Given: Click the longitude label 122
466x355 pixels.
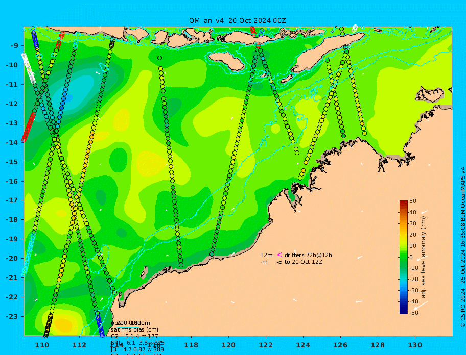Looking at the screenshot, I should [x=266, y=345].
